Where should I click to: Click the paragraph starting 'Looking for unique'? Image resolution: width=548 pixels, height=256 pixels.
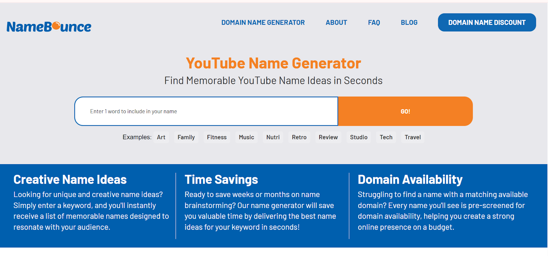pyautogui.click(x=91, y=211)
